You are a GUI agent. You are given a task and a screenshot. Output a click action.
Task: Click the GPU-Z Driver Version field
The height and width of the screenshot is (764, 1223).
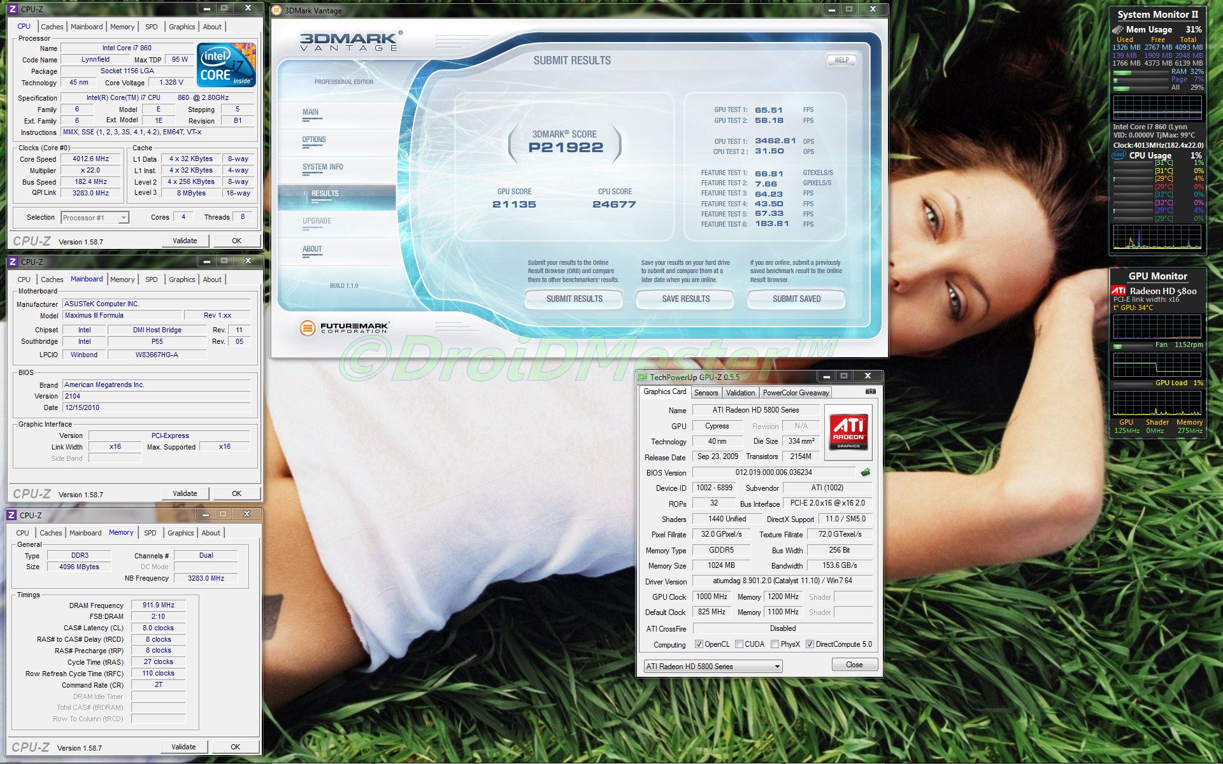tap(782, 581)
